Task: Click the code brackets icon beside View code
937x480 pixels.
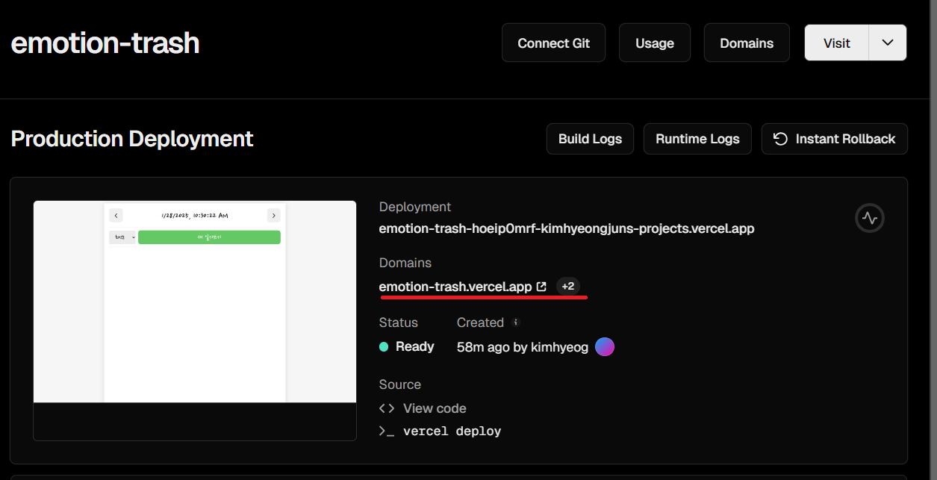Action: tap(387, 408)
